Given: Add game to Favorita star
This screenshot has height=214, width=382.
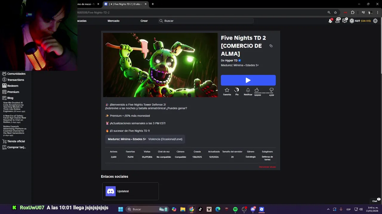Looking at the screenshot, I should [x=227, y=92].
